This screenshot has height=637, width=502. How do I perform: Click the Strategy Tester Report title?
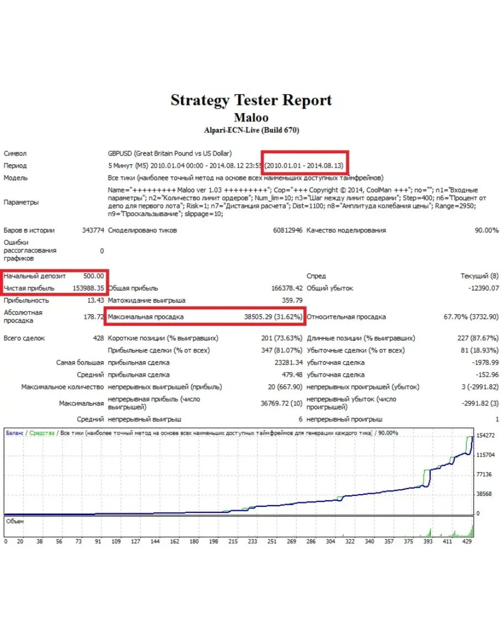click(251, 100)
